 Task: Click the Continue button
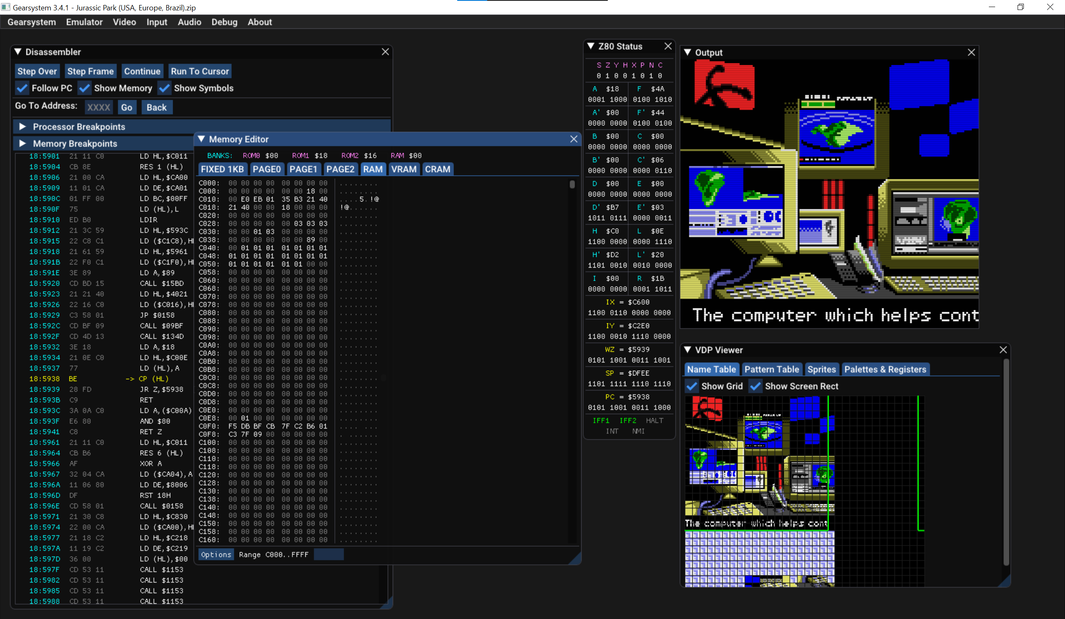(142, 71)
